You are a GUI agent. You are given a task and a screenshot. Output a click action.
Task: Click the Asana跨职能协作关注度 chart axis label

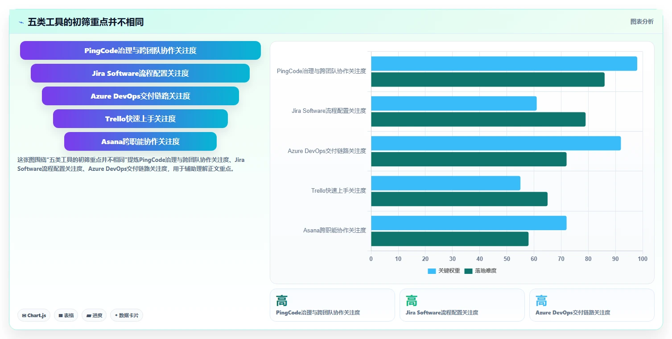point(335,230)
